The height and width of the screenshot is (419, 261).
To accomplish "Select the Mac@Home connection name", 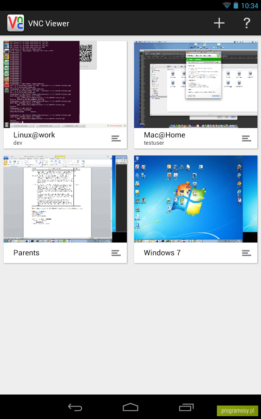I will click(164, 135).
